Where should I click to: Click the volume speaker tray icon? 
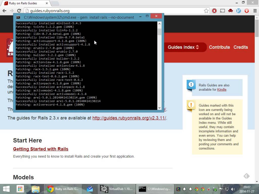coord(233,189)
